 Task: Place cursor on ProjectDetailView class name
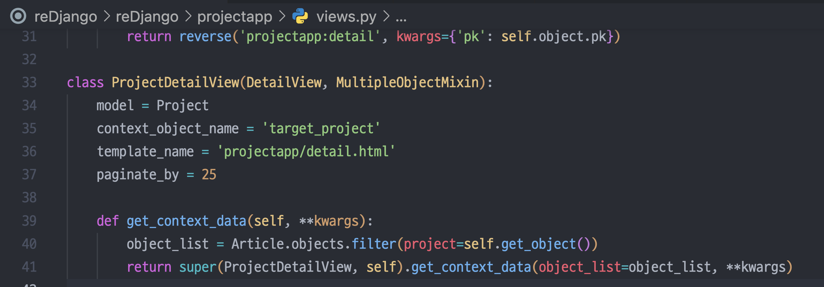pos(175,83)
